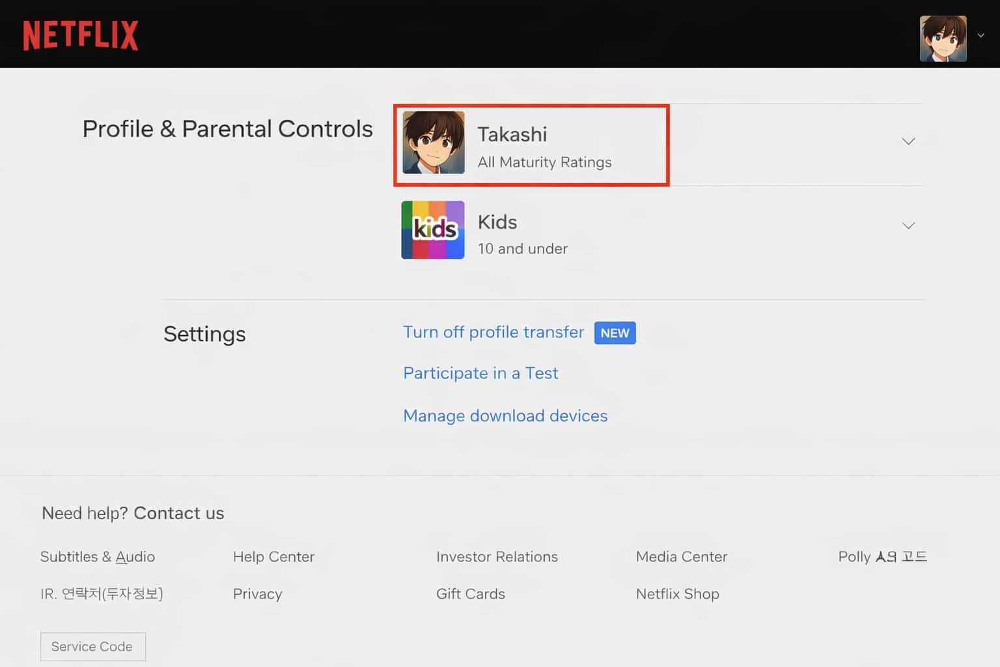This screenshot has width=1000, height=667.
Task: Open Investor Relations footer link
Action: [497, 557]
